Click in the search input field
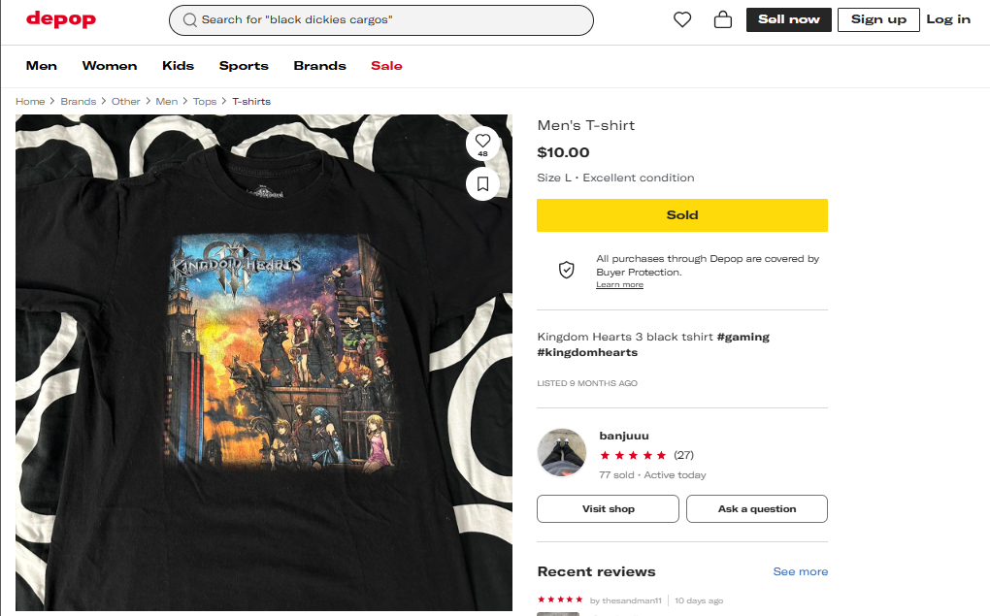990x616 pixels. [x=388, y=20]
